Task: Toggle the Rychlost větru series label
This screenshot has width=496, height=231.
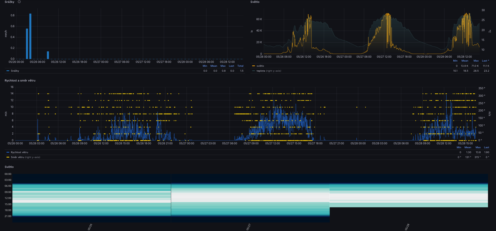Action: click(19, 152)
